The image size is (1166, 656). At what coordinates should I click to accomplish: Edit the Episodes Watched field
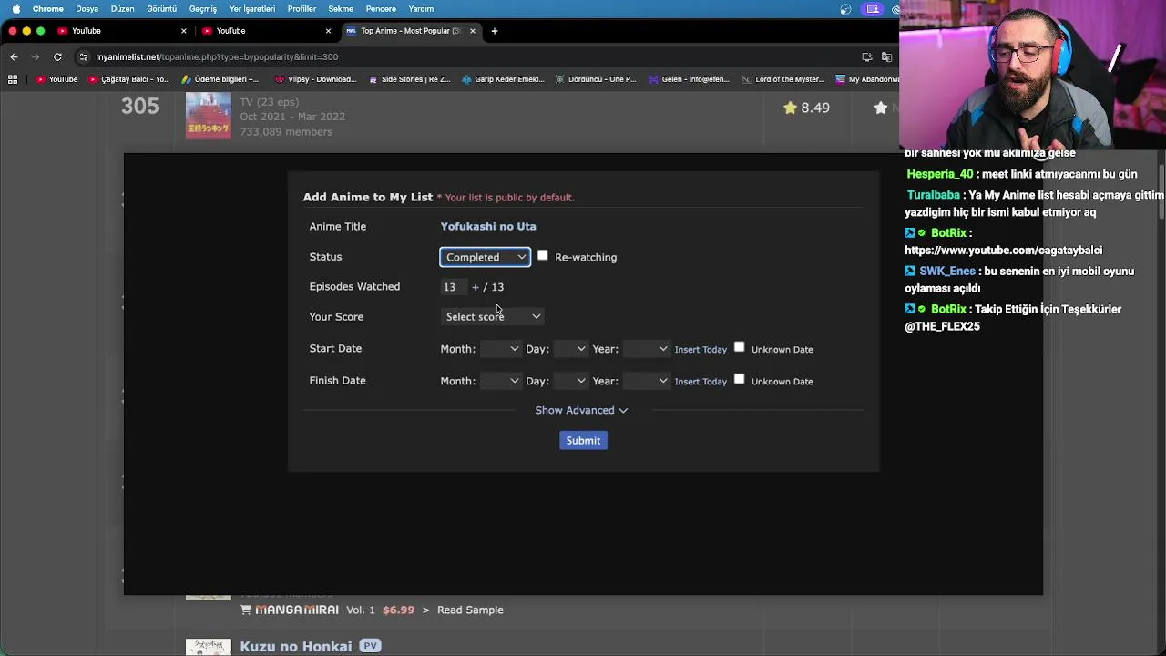point(453,287)
